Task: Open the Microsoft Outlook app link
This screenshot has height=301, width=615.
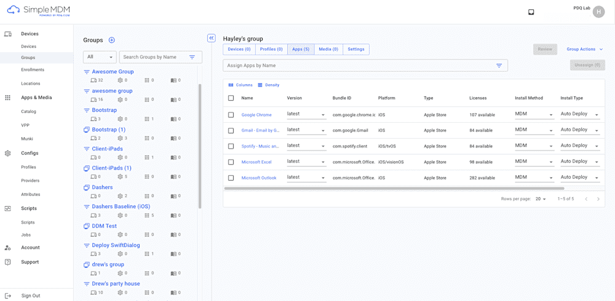Action: tap(259, 178)
